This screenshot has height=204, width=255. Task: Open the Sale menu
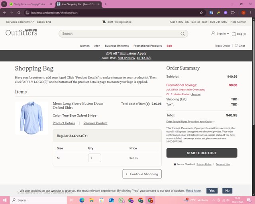(169, 46)
